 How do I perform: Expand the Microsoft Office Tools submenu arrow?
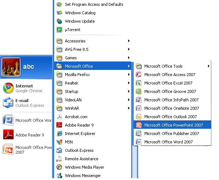(x=208, y=66)
